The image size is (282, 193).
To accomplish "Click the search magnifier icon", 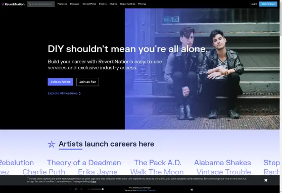I will [x=30, y=4].
